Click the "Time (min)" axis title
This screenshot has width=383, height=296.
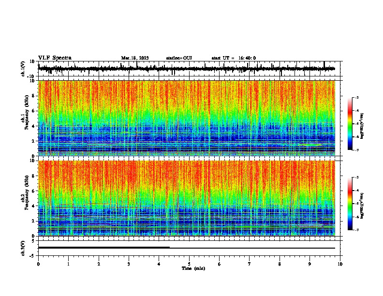point(193,268)
